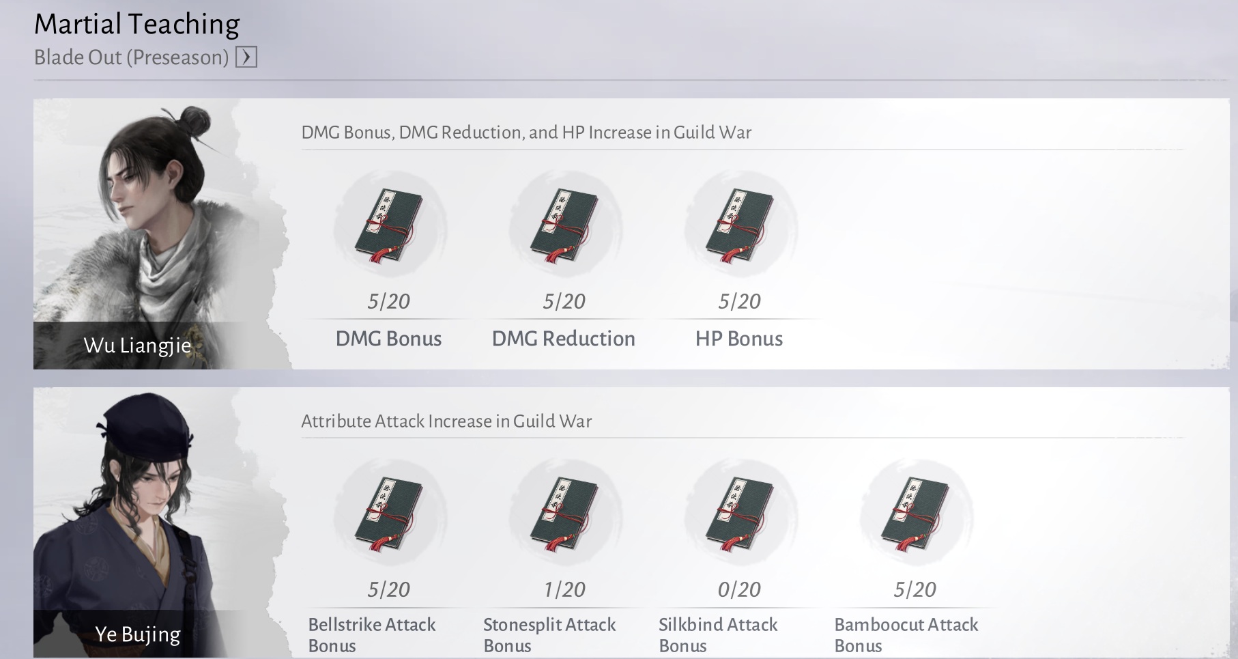This screenshot has height=659, width=1238.
Task: Select the DMG Reduction manual book icon
Action: 564,227
